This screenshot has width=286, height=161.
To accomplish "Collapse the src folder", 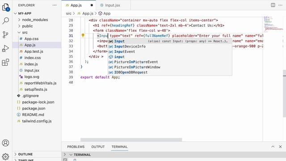I will coord(19,33).
